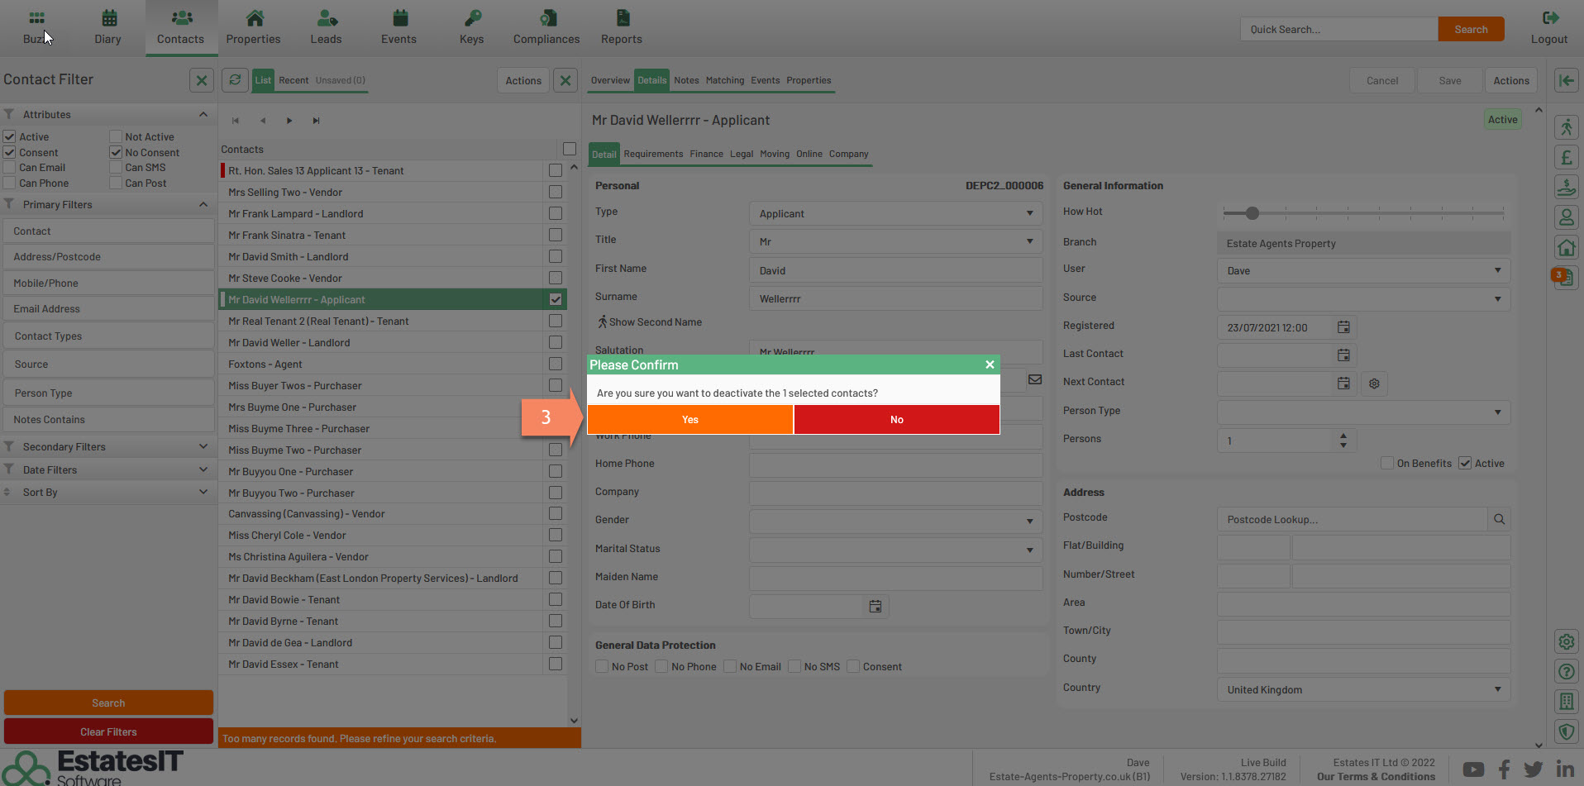Click the refresh contact list icon
The width and height of the screenshot is (1584, 786).
pyautogui.click(x=235, y=80)
